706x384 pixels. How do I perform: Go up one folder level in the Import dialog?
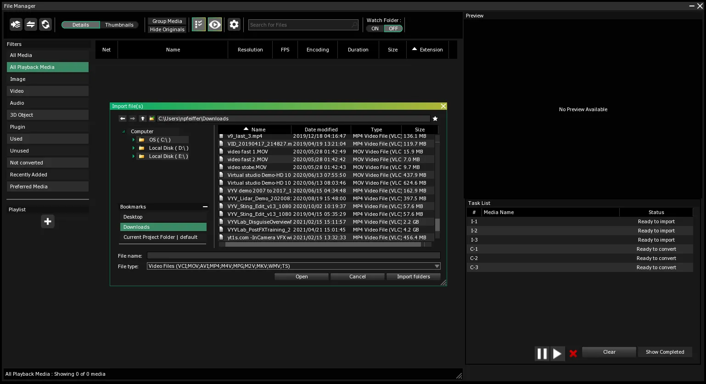click(143, 119)
